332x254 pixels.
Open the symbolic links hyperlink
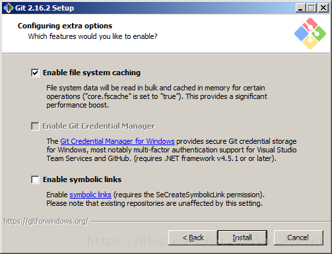tap(90, 195)
